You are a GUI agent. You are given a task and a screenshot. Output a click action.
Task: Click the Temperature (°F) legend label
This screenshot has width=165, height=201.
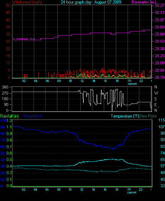click(x=125, y=116)
